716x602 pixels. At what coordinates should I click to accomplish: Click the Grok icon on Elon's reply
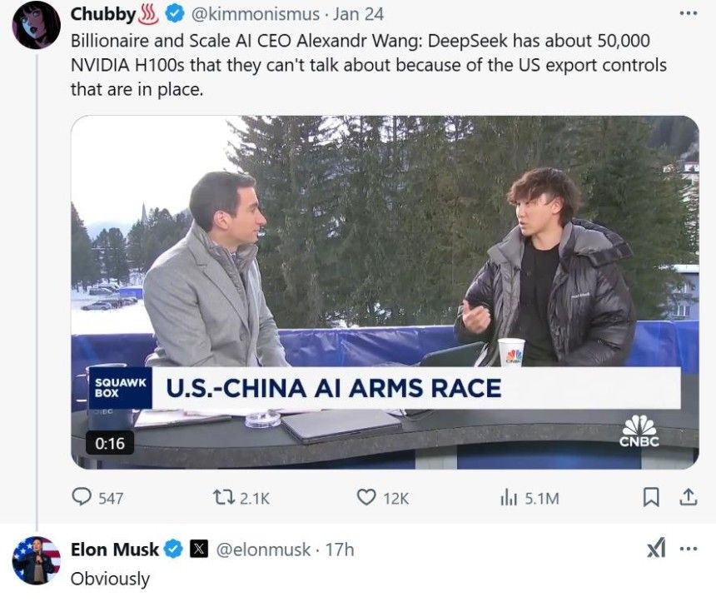coord(656,549)
